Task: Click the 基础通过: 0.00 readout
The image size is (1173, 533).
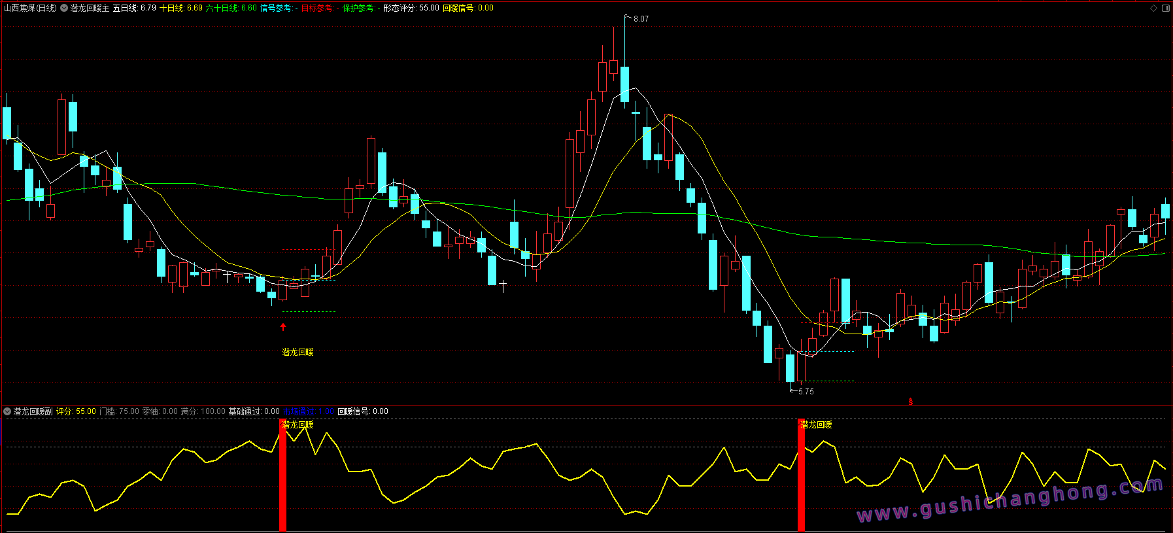Action: coord(254,411)
